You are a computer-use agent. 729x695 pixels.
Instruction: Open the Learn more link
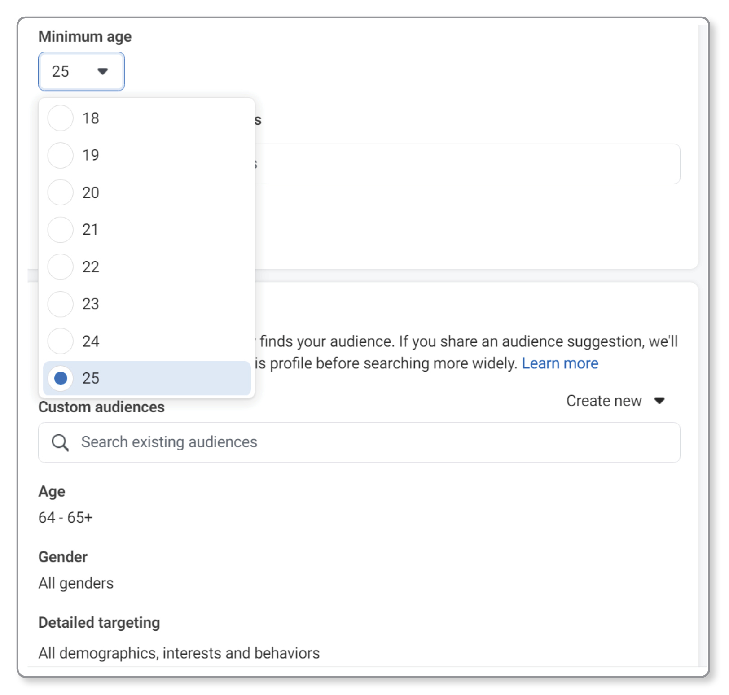tap(560, 363)
